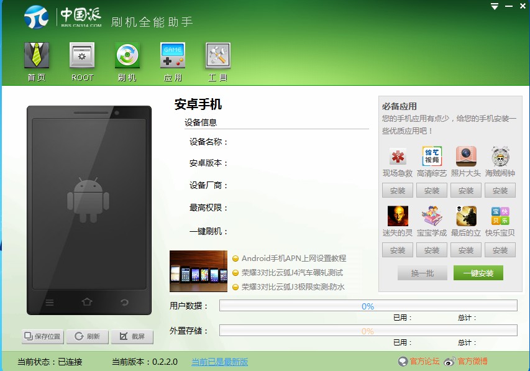
Task: Click the 迷失的灵 app icon
Action: 398,216
